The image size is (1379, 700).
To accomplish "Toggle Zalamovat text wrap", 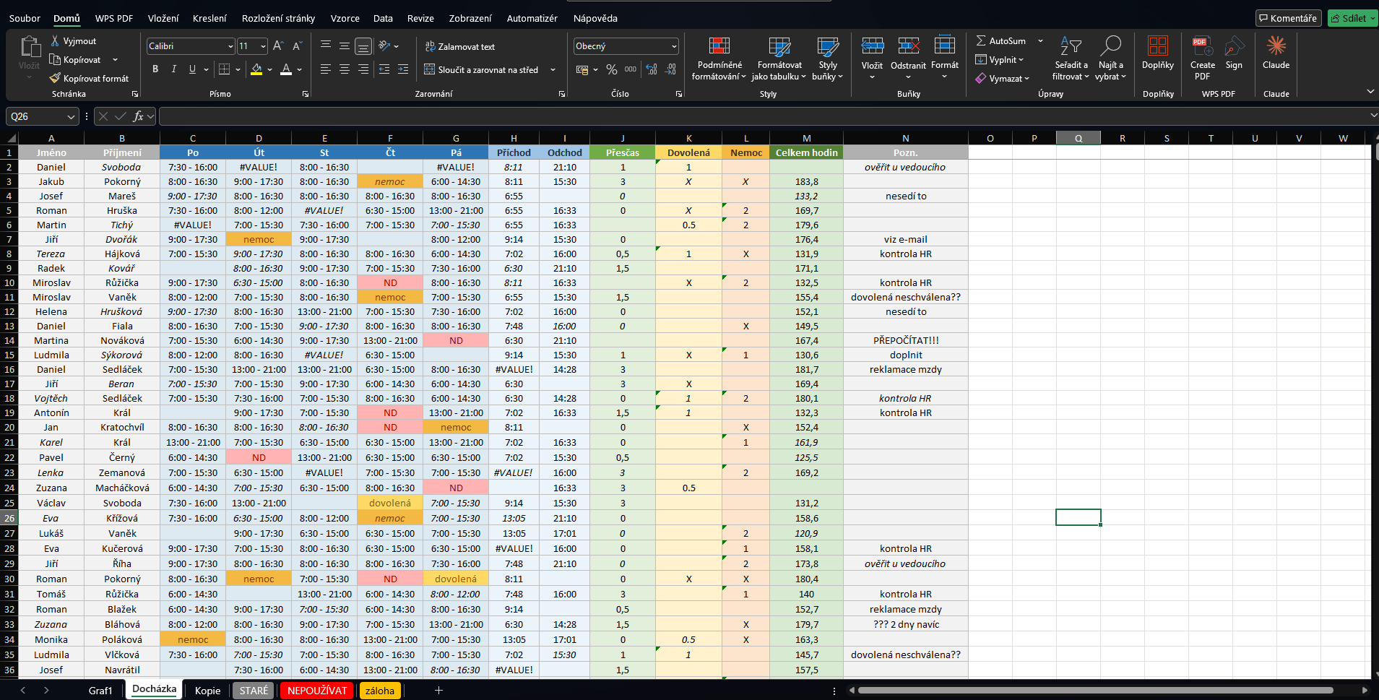I will [460, 46].
